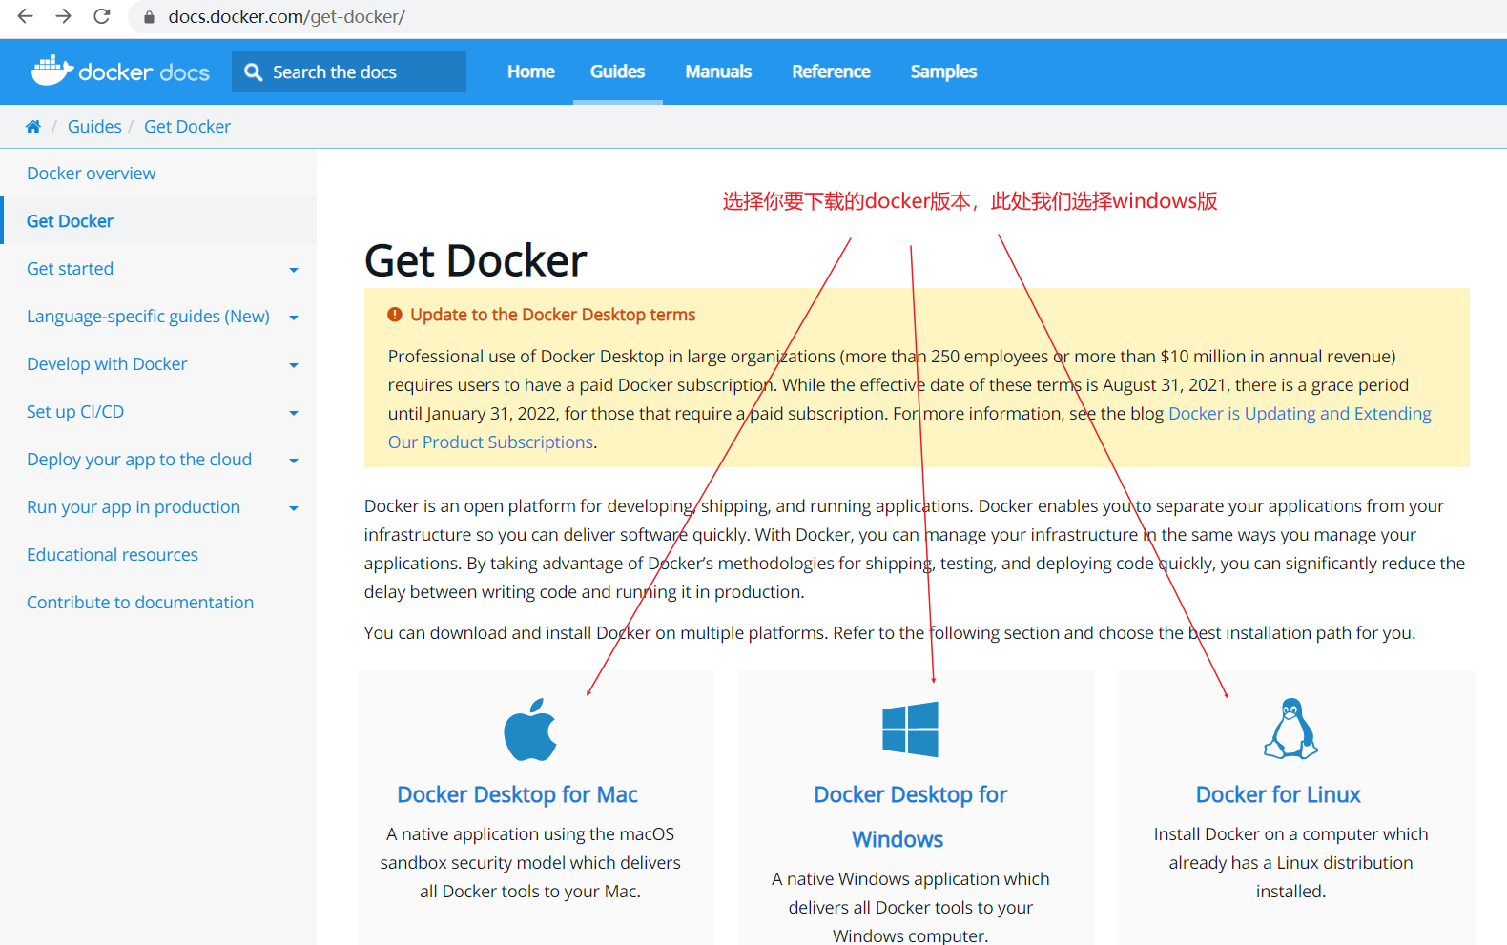This screenshot has height=945, width=1507.
Task: Click the Linux penguin icon
Action: click(x=1290, y=729)
